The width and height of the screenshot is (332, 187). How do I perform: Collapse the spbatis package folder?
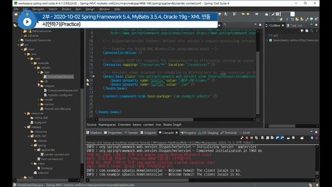35,68
